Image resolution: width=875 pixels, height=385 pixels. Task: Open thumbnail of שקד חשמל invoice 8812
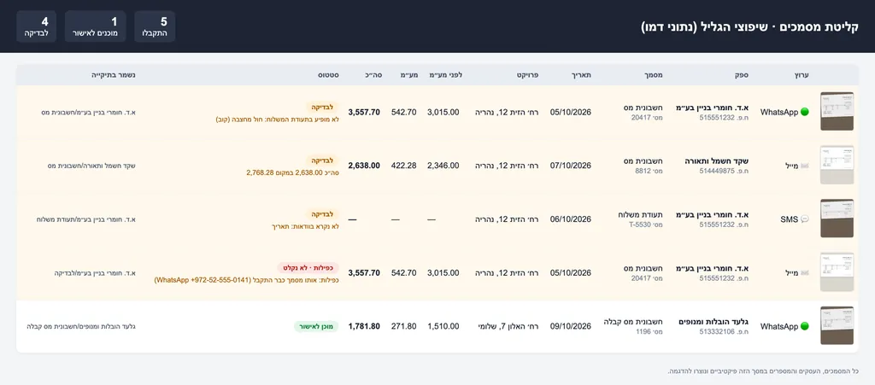click(x=837, y=165)
